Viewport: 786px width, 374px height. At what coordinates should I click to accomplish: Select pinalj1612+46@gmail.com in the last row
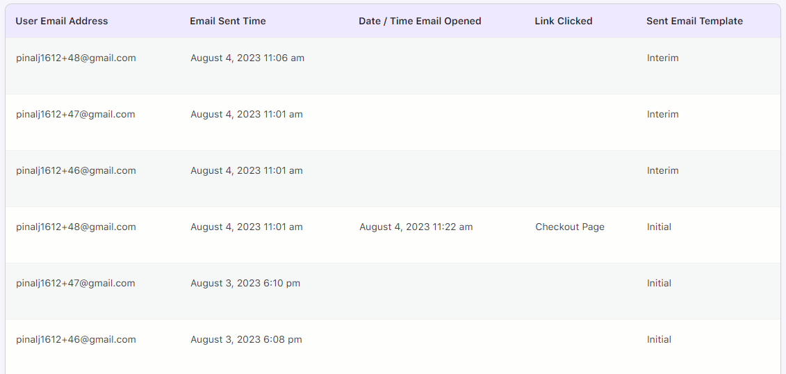coord(76,339)
